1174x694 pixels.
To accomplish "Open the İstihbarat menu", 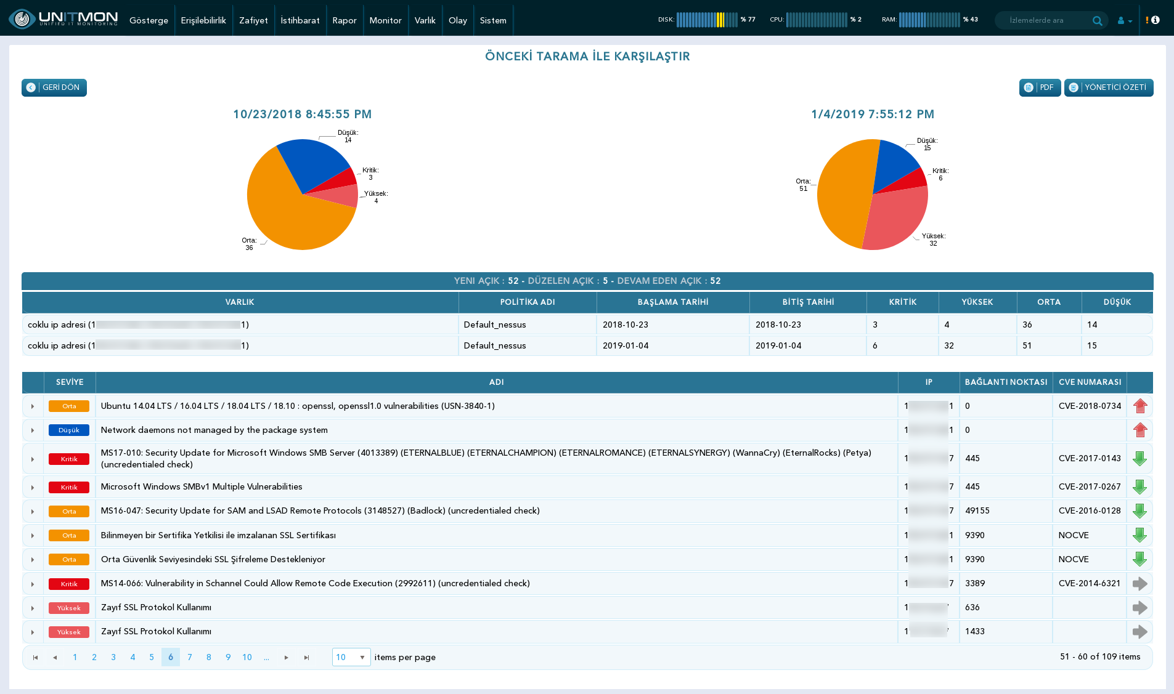I will (300, 20).
